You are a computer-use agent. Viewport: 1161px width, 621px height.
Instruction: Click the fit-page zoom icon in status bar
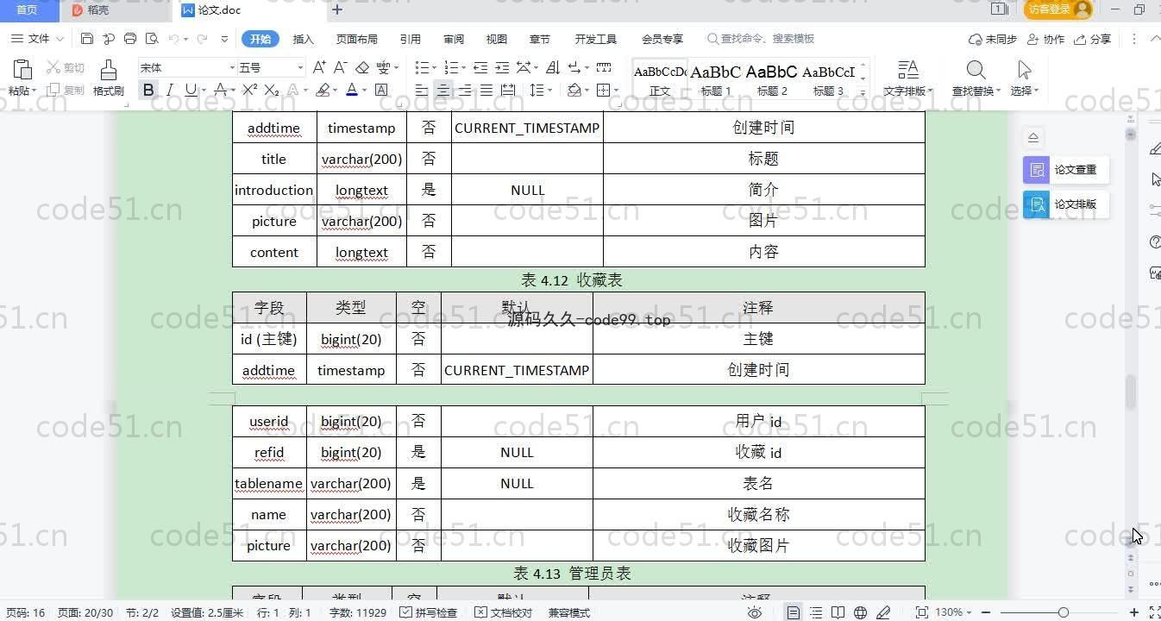point(921,612)
